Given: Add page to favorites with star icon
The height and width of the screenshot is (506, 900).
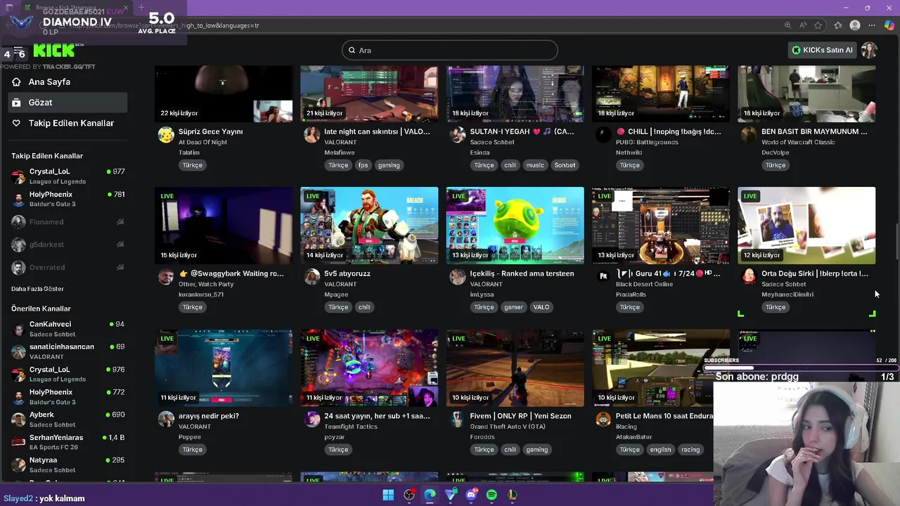Looking at the screenshot, I should (818, 25).
